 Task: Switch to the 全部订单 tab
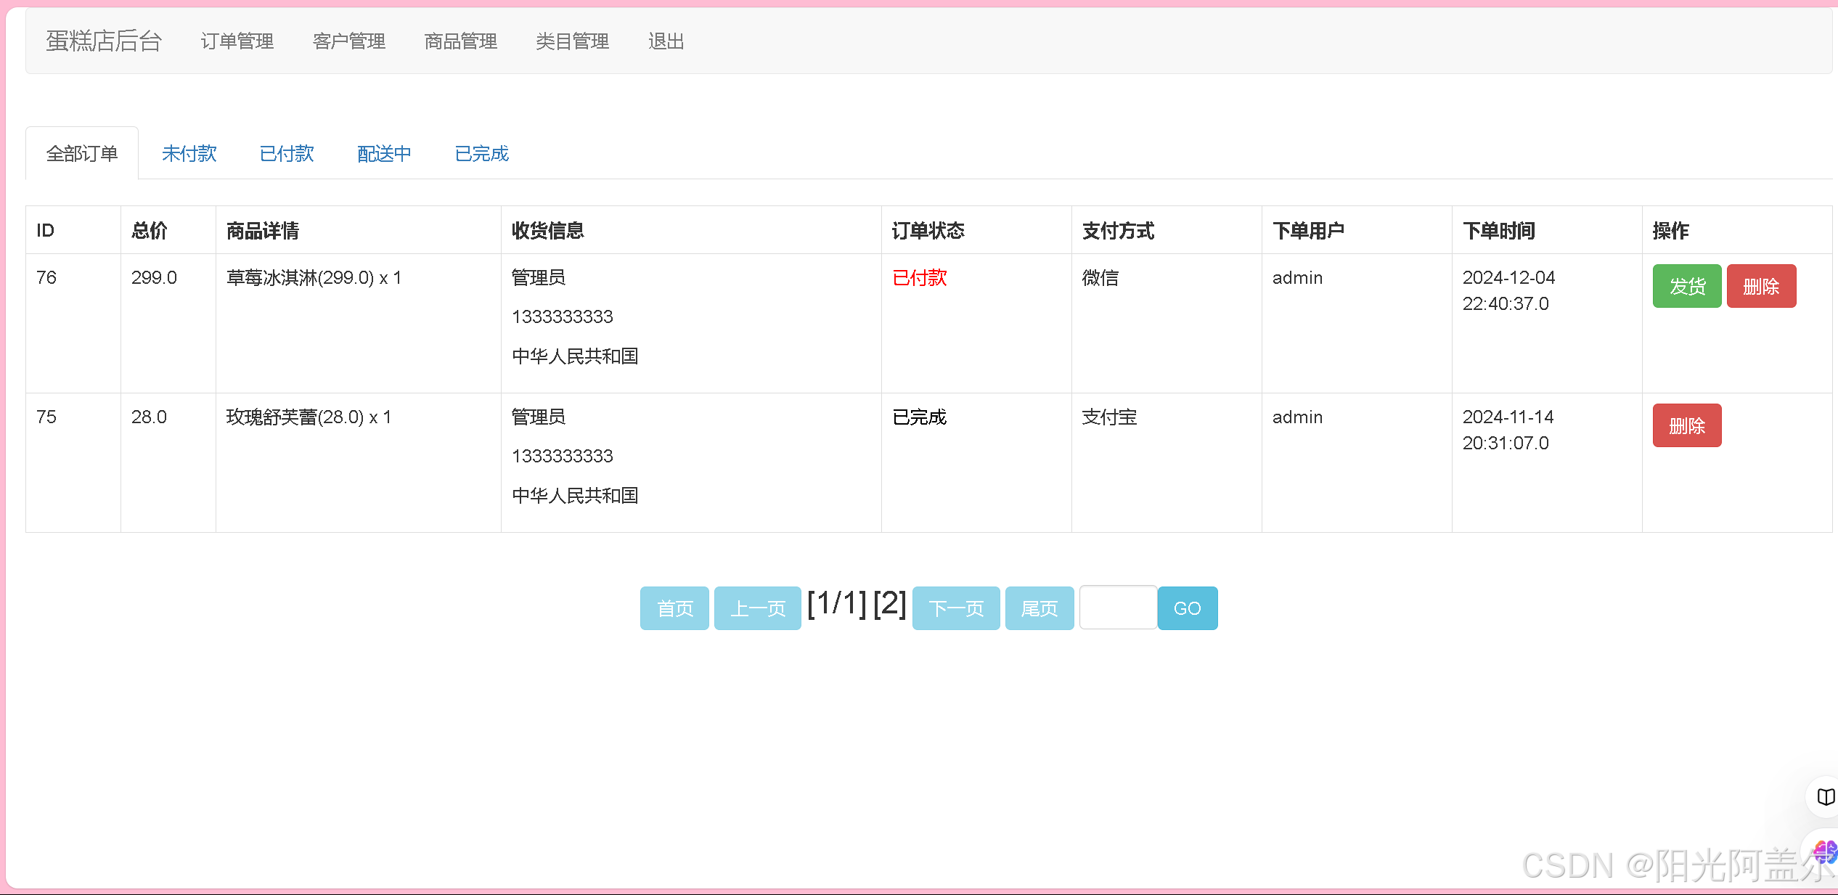click(x=82, y=153)
